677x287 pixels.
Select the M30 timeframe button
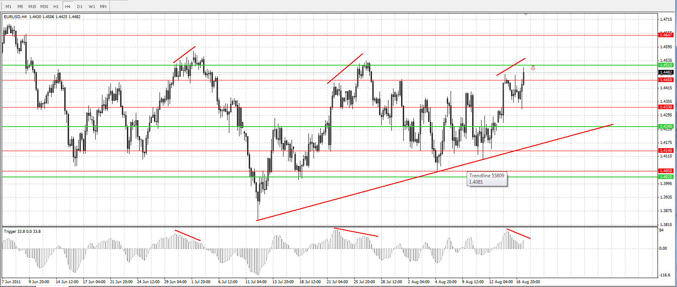44,6
